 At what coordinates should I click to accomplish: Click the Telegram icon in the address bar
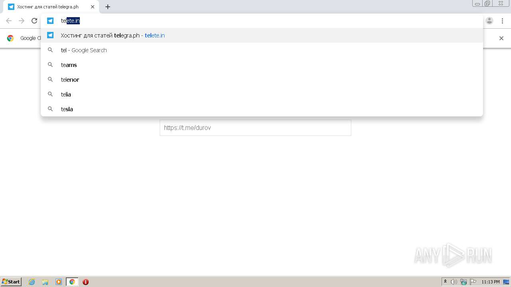[x=50, y=21]
